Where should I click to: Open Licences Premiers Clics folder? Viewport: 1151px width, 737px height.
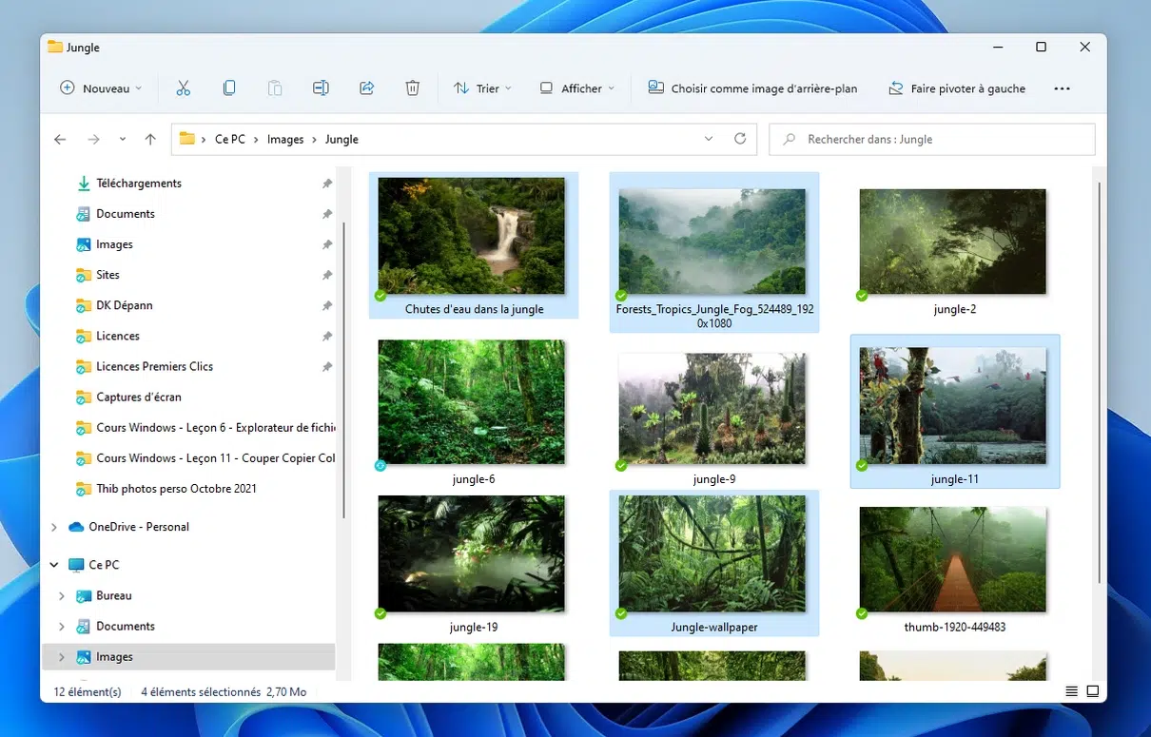coord(154,366)
